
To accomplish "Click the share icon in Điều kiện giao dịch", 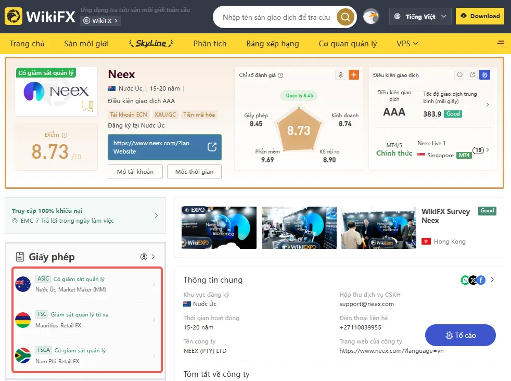I will point(472,75).
